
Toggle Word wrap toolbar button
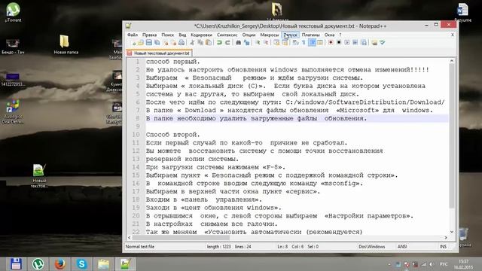pos(295,43)
